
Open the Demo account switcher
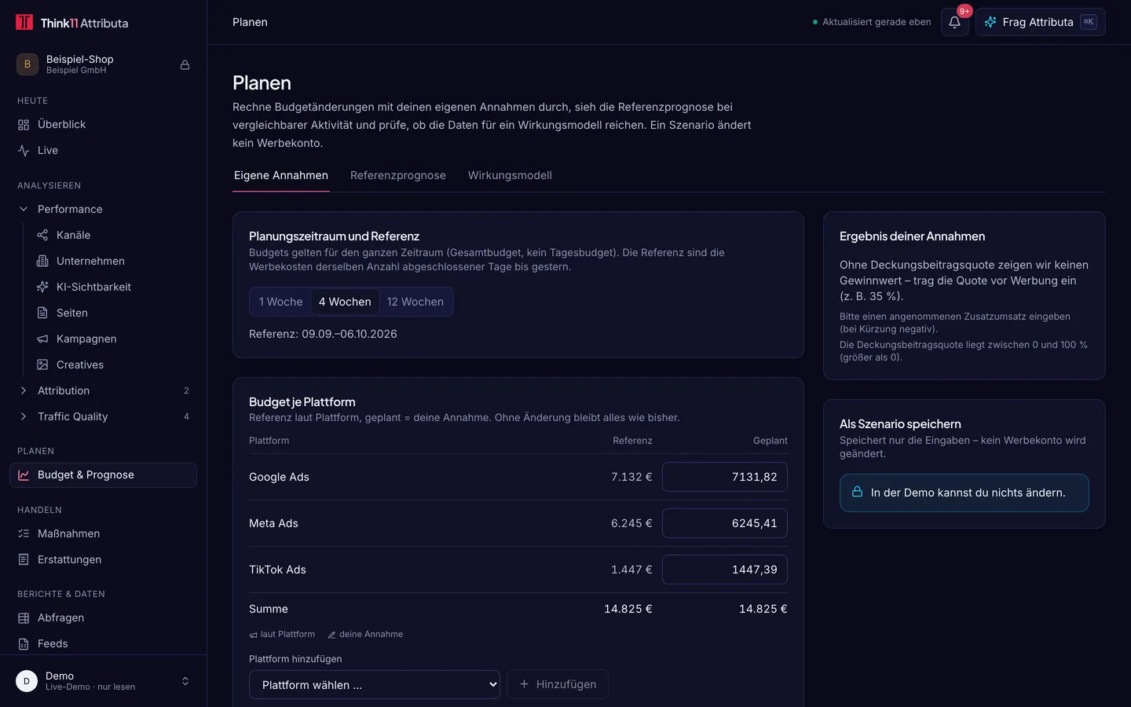tap(103, 681)
